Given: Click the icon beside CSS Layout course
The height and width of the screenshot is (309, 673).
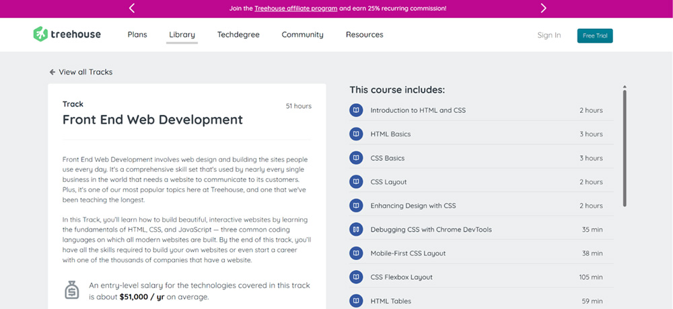Looking at the screenshot, I should pyautogui.click(x=356, y=182).
